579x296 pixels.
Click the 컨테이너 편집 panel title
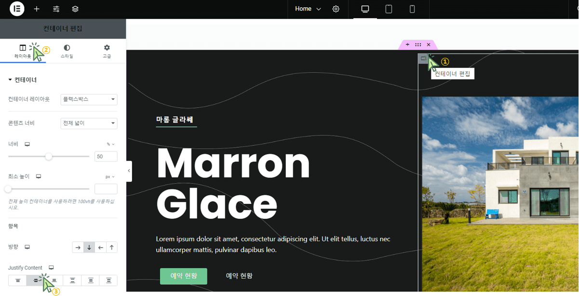point(63,28)
